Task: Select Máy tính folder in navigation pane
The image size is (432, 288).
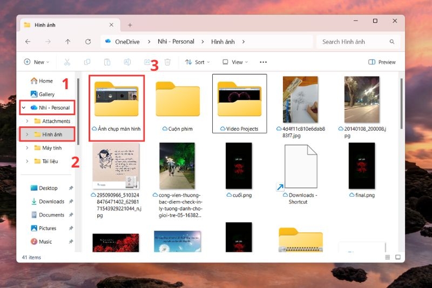Action: tap(48, 148)
